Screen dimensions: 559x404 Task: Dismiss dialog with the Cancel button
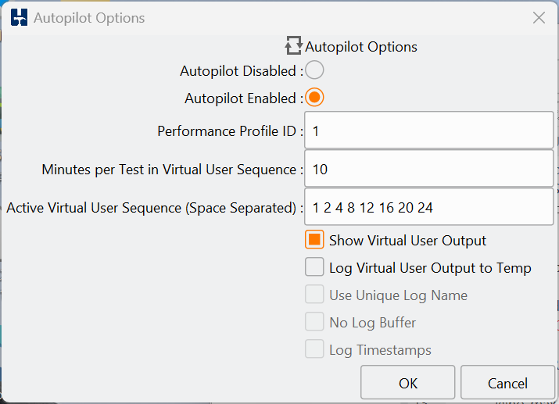(507, 383)
